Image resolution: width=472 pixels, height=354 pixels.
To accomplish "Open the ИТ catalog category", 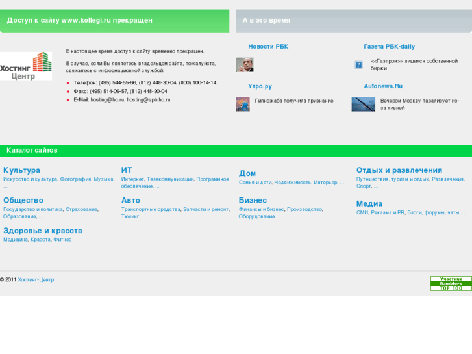I will click(x=127, y=170).
